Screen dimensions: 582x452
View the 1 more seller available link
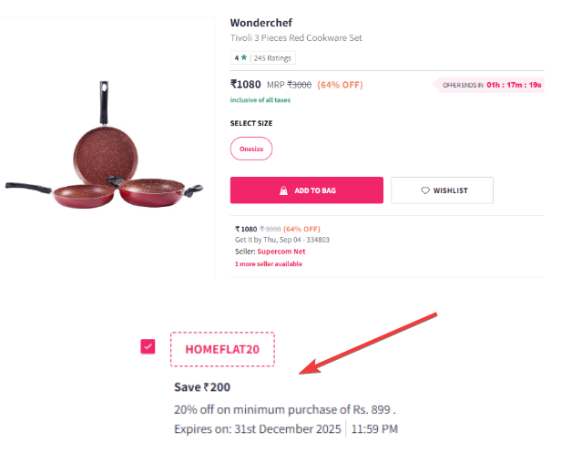click(x=268, y=264)
